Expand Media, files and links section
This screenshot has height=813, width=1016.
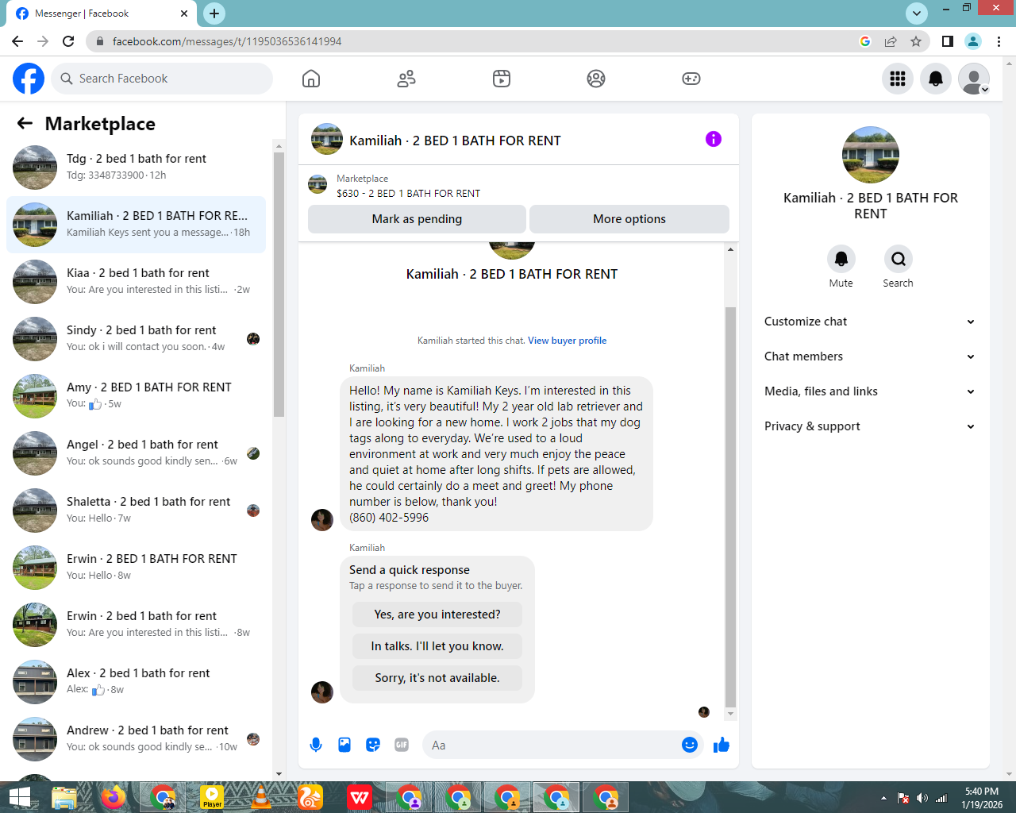pyautogui.click(x=870, y=391)
